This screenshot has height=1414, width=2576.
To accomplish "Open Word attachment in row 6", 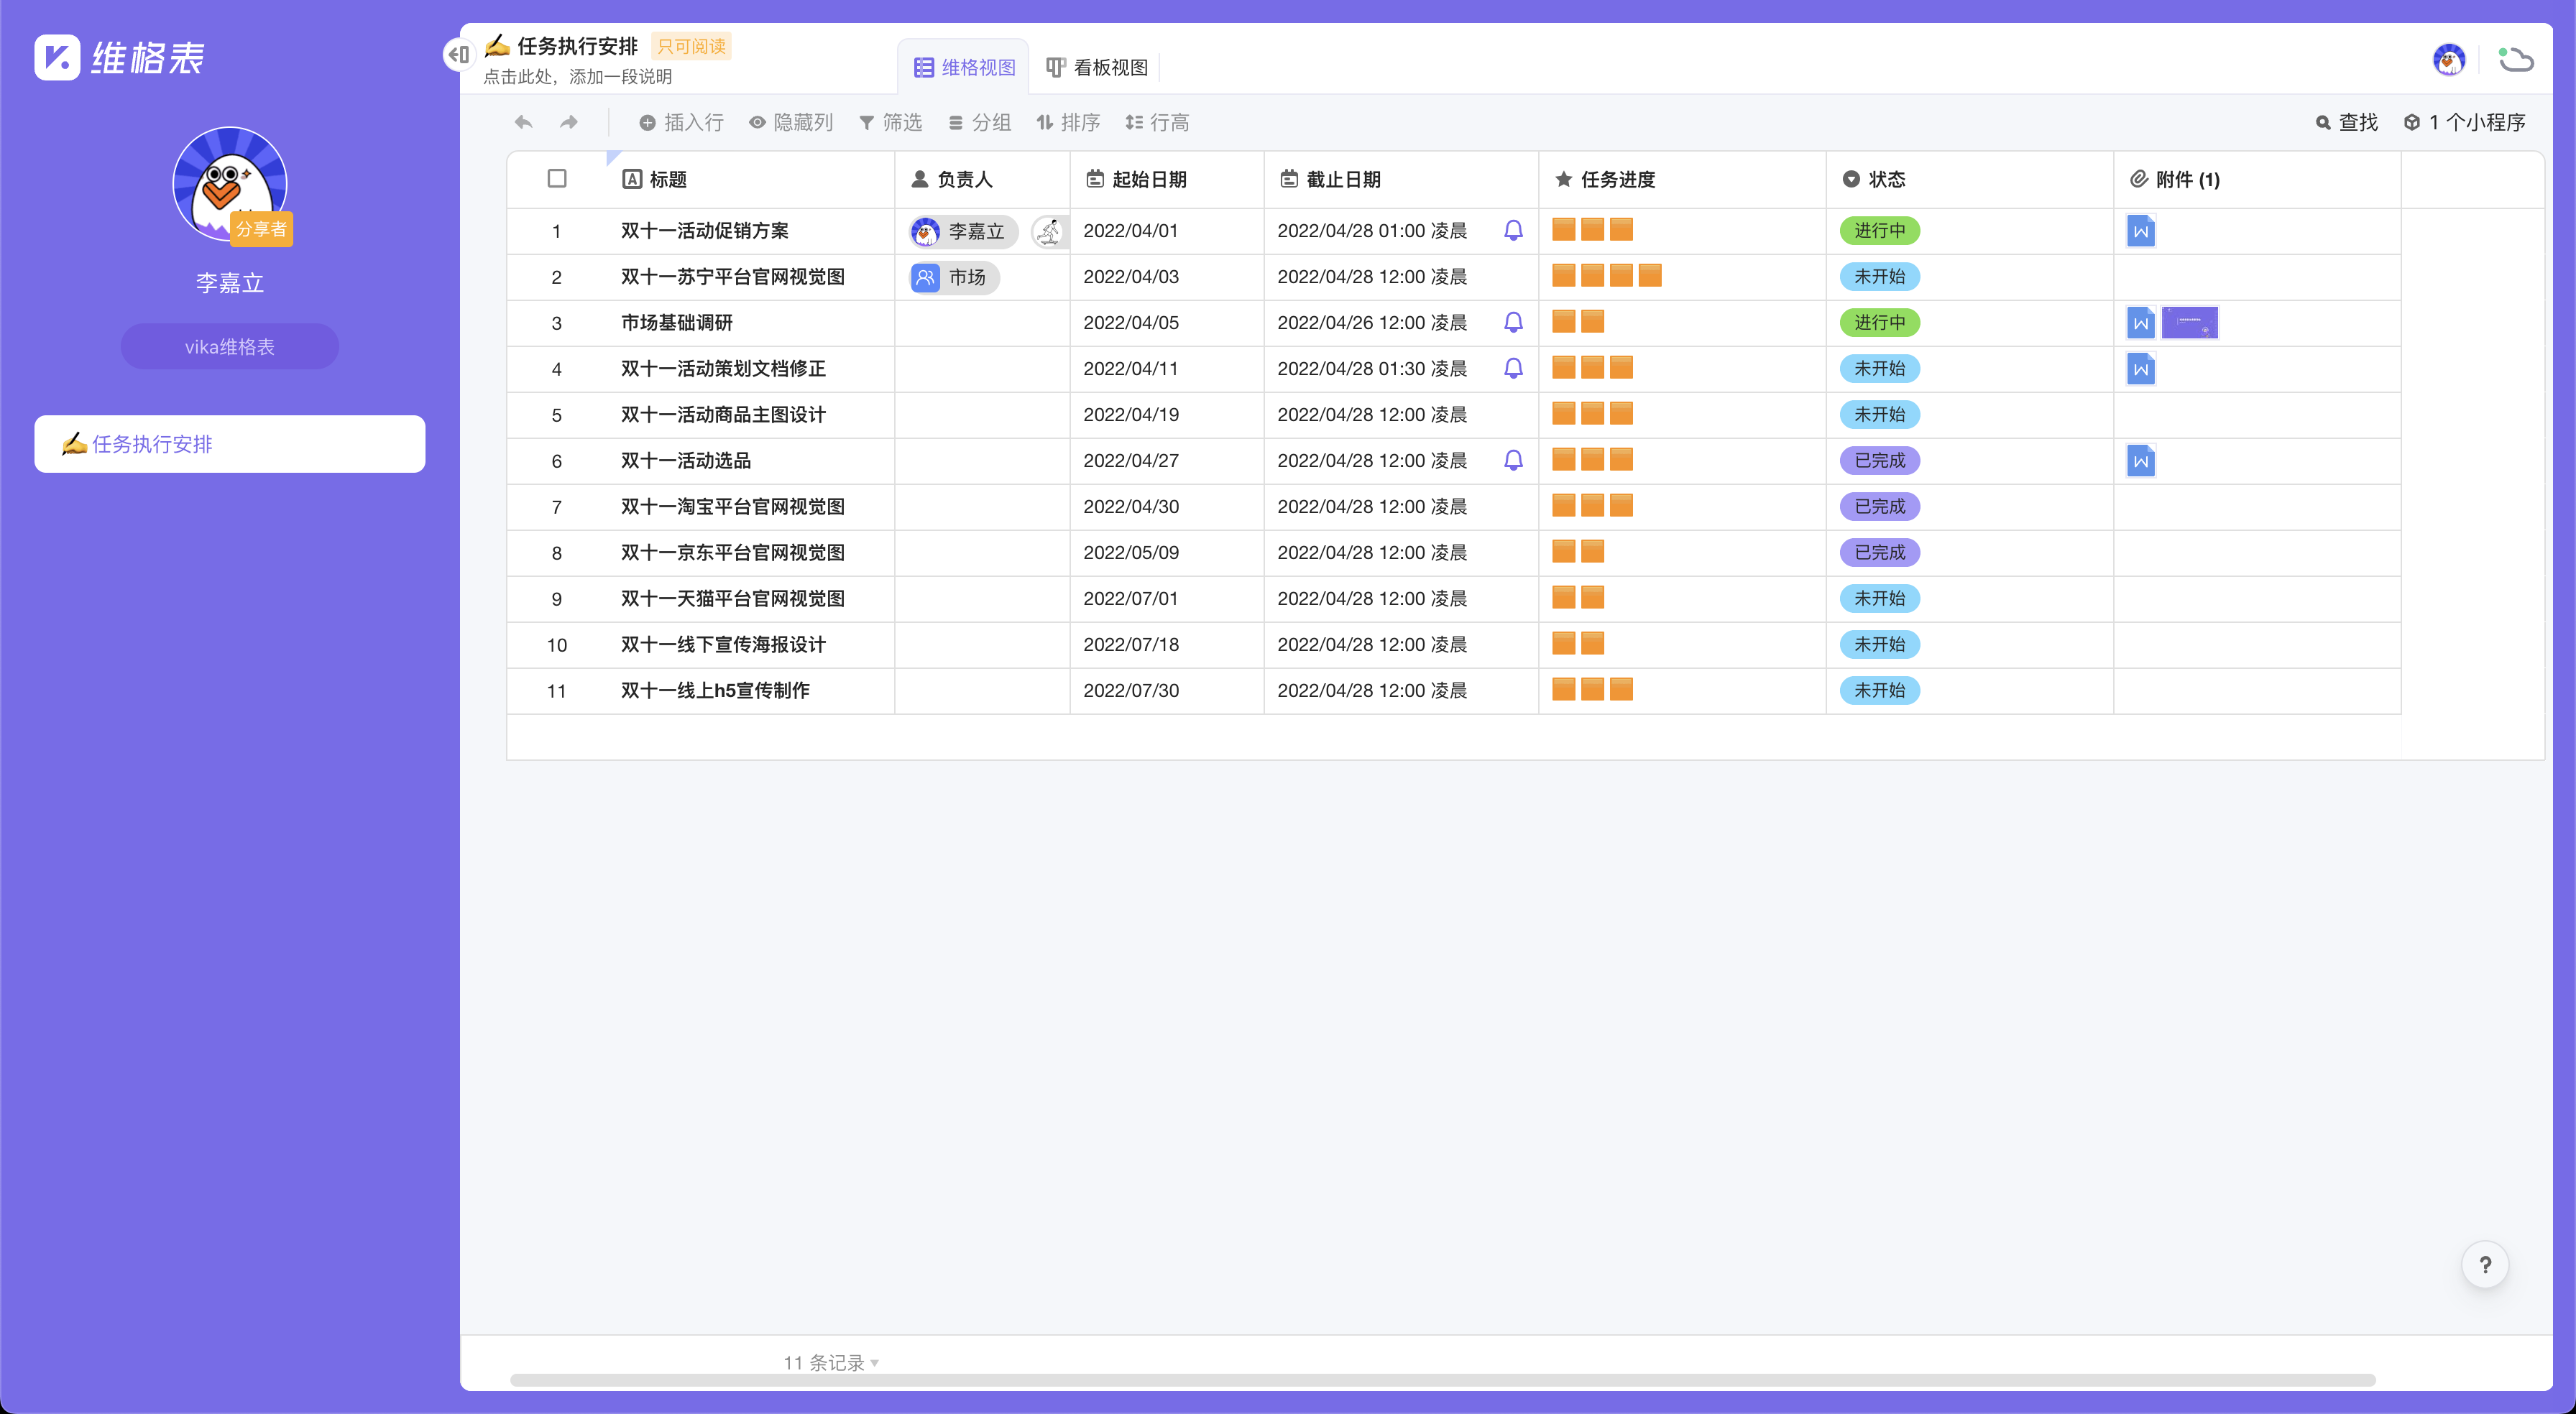I will tap(2140, 461).
